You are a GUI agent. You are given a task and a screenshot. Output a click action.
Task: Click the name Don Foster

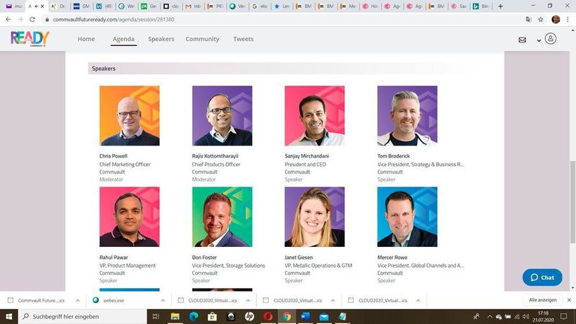(204, 258)
